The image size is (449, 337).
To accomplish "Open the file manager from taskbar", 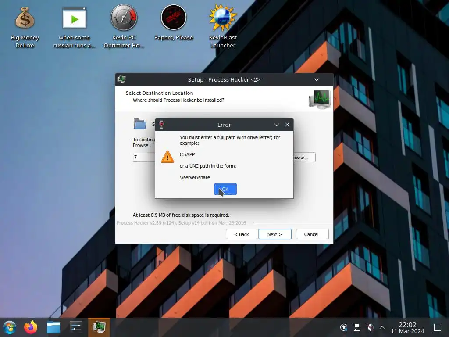I will (53, 327).
